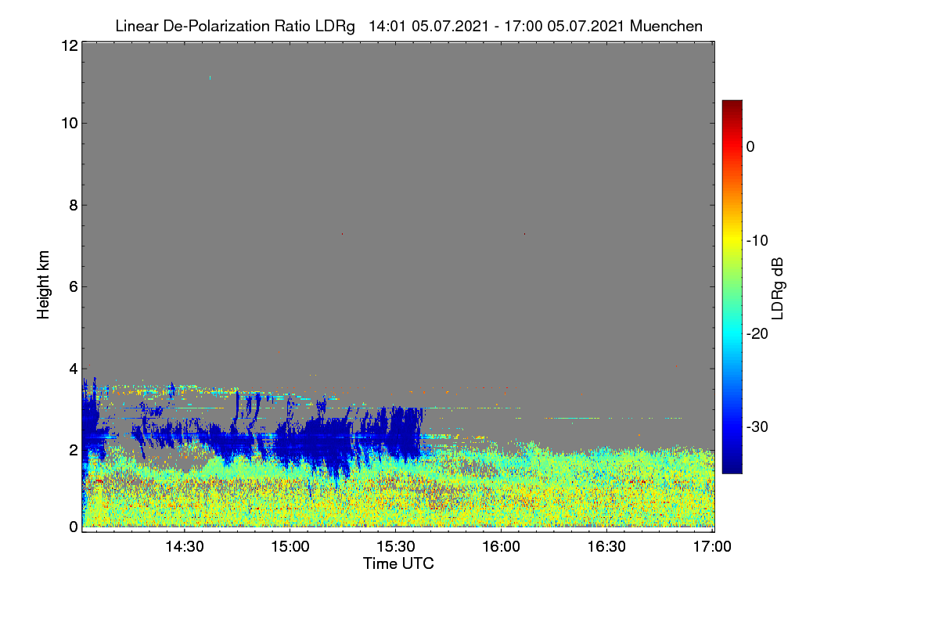
Task: Click the 4 km height tick label
Action: [x=73, y=368]
